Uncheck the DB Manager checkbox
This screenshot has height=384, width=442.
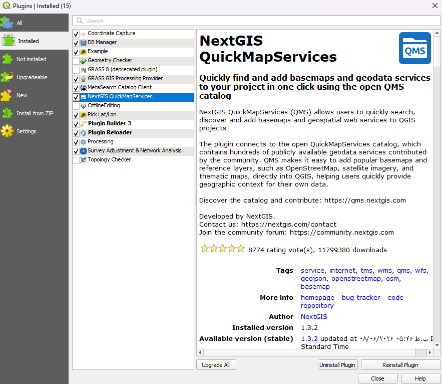76,43
